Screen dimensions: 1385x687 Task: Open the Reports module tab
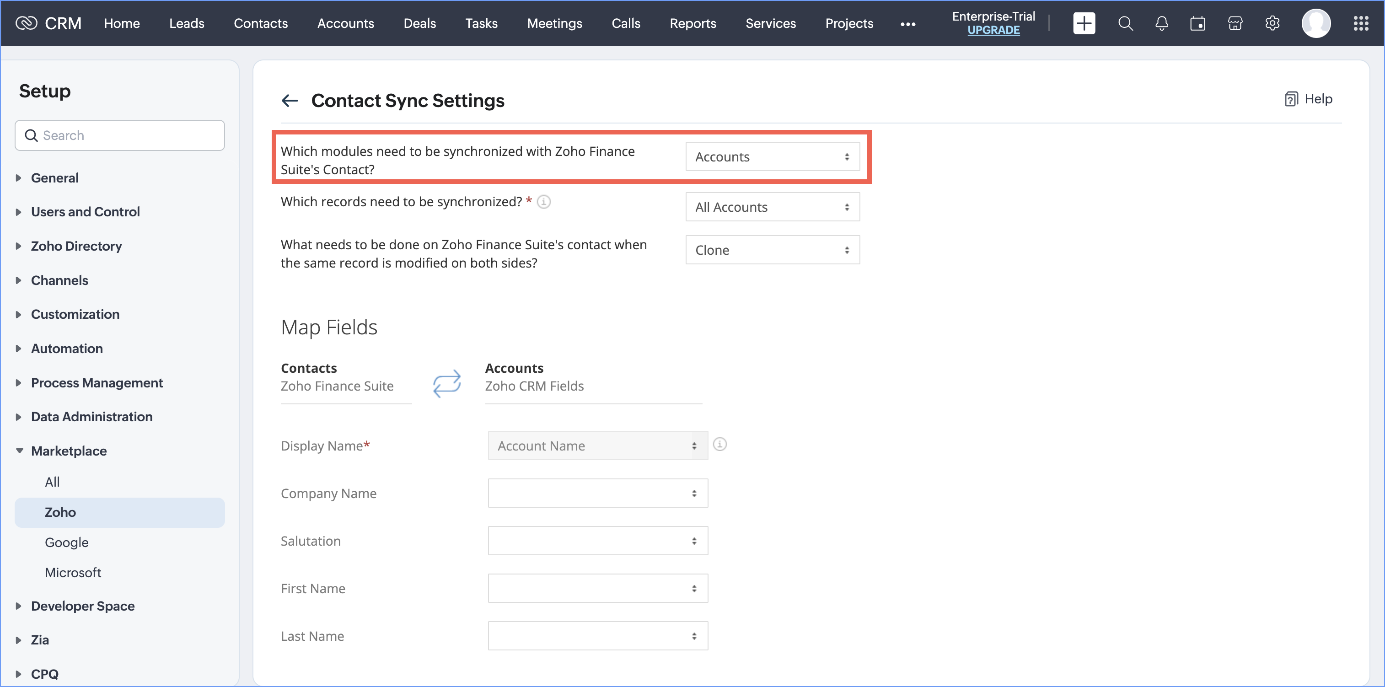[x=692, y=24]
